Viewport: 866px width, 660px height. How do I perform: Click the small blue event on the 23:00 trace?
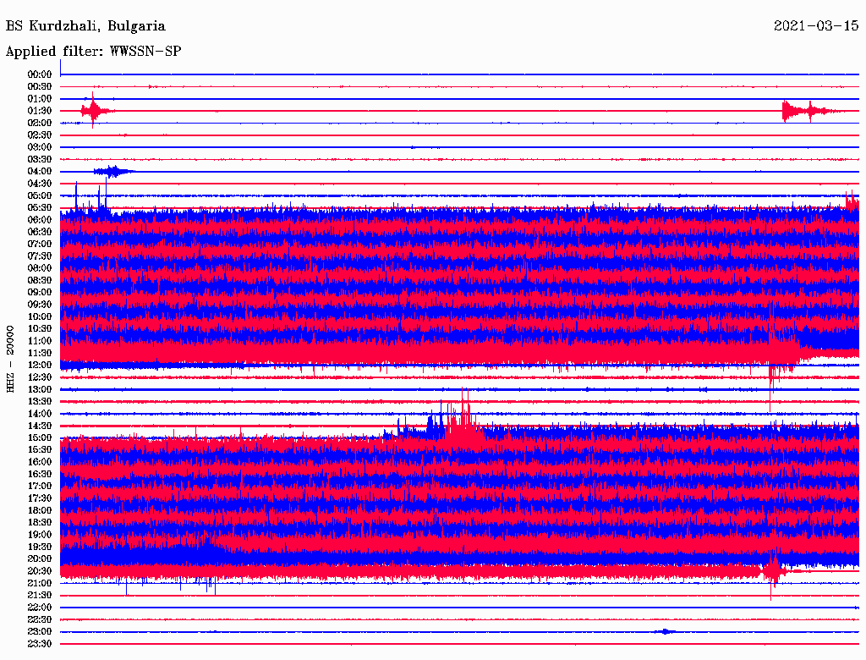[666, 631]
